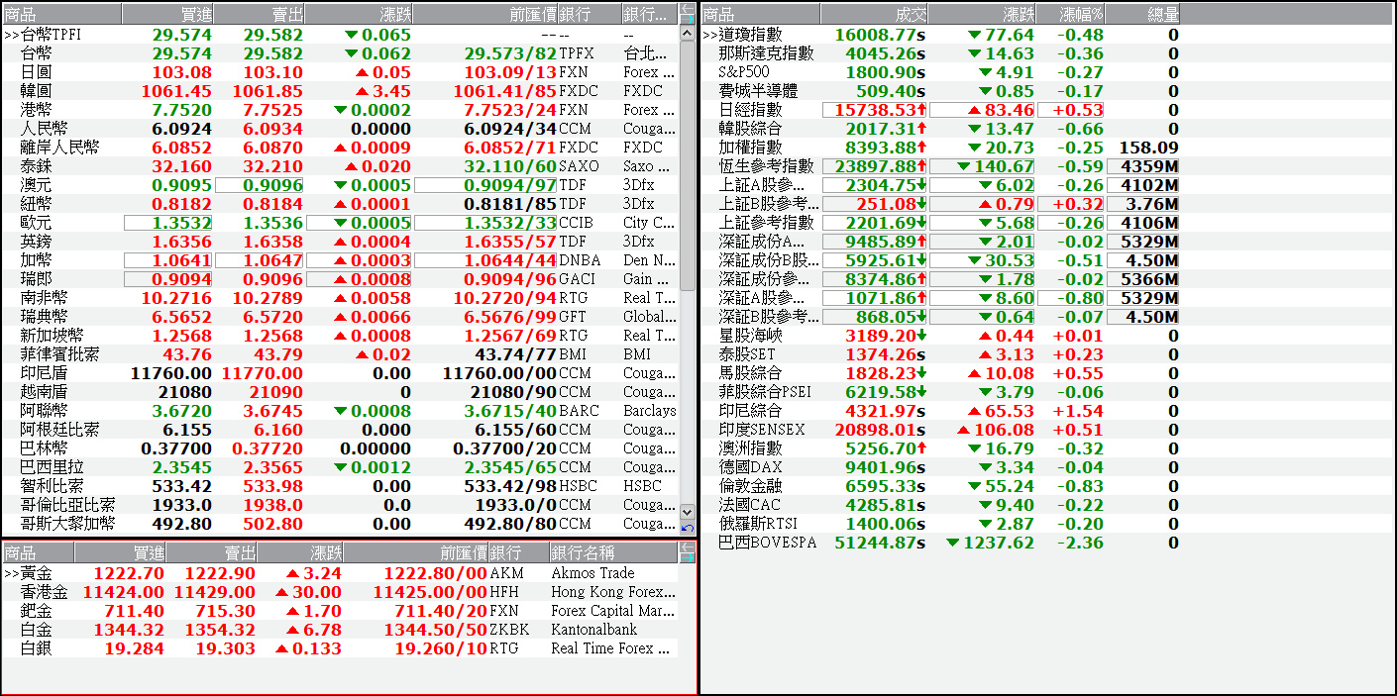Select the 鈀金 palladium row
This screenshot has height=696, width=1397.
tap(341, 611)
